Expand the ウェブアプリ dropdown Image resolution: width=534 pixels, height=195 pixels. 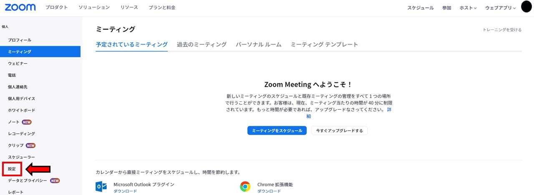pyautogui.click(x=500, y=8)
